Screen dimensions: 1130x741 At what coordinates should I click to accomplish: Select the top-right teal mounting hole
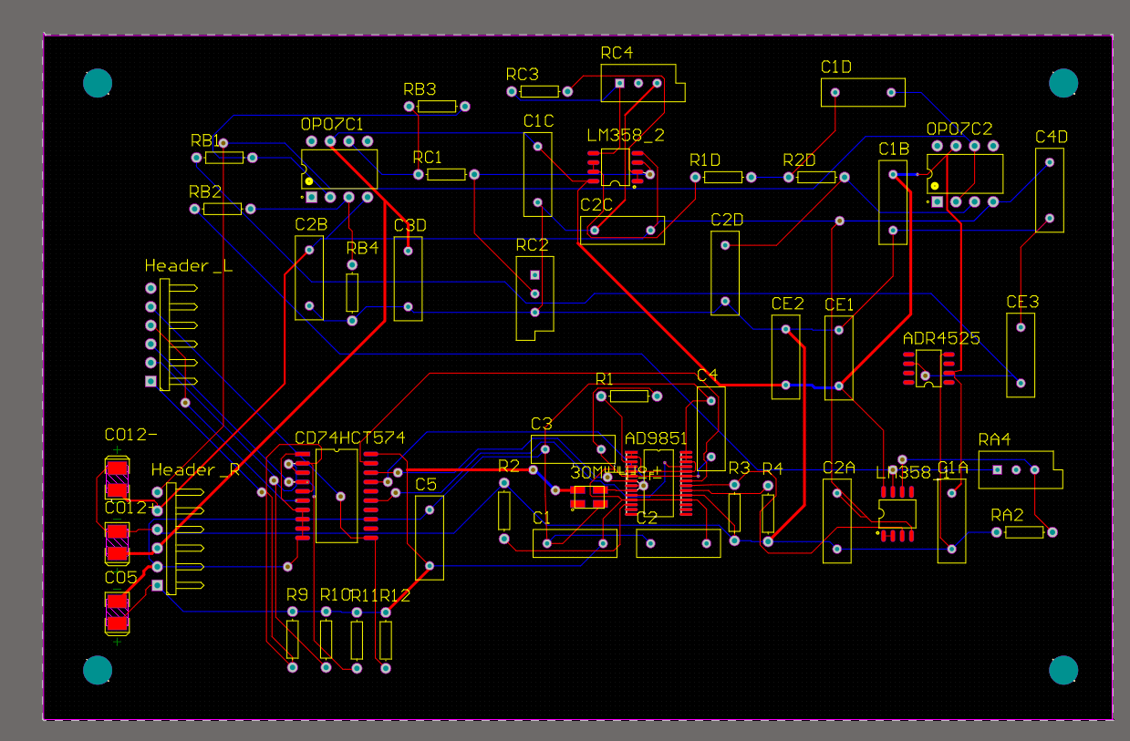pyautogui.click(x=1063, y=83)
